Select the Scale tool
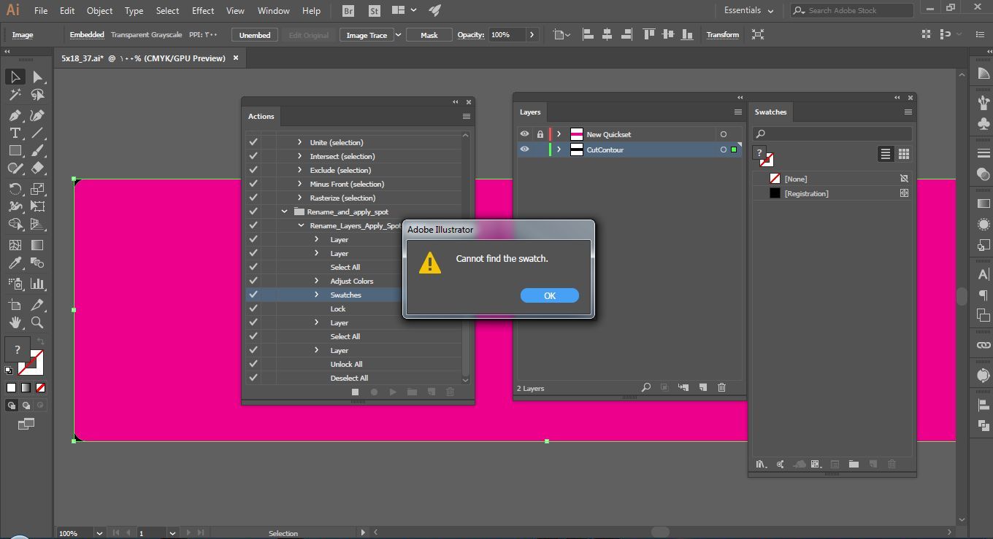The height and width of the screenshot is (539, 993). [37, 189]
